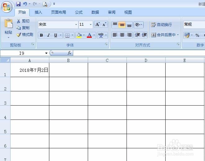Click into the formula bar
205x161 pixels.
[139, 53]
